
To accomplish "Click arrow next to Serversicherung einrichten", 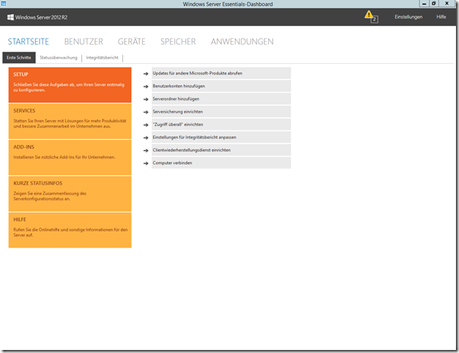I will point(146,112).
